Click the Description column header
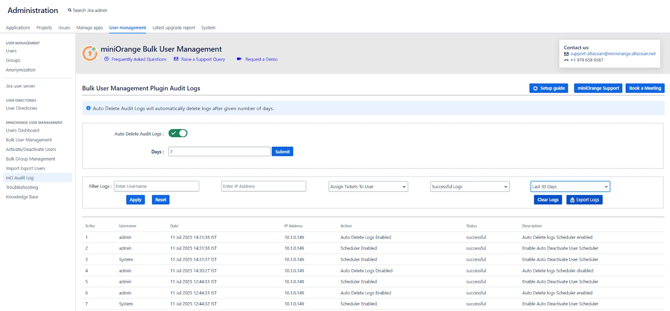 tap(532, 226)
